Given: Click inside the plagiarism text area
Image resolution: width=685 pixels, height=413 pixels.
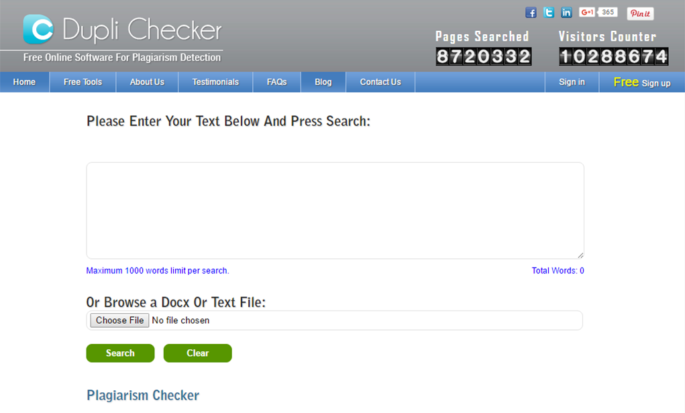Looking at the screenshot, I should 335,210.
